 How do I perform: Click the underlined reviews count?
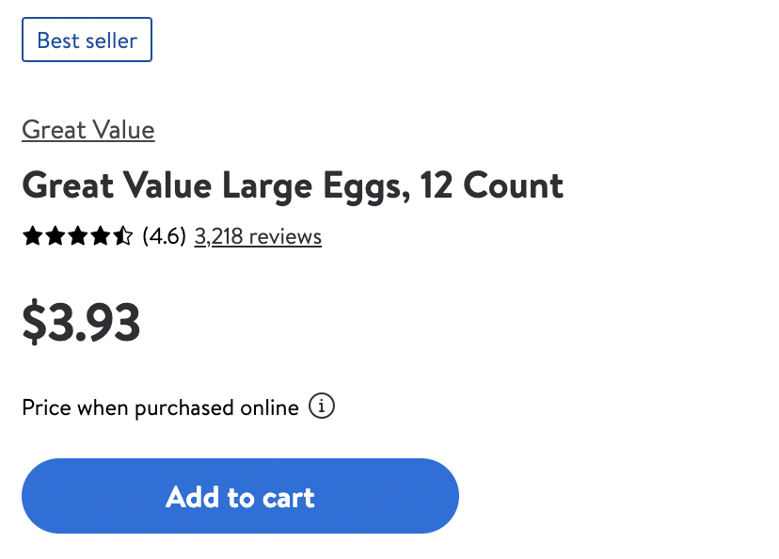coord(258,237)
